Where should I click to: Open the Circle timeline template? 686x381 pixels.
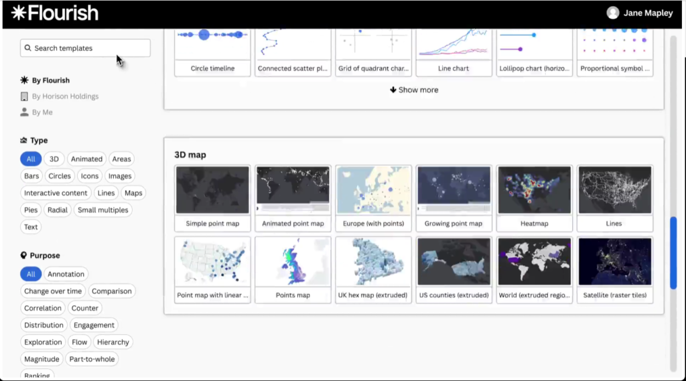212,52
